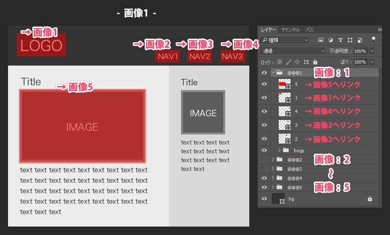
Task: Click the lock image pixels brush icon
Action: pyautogui.click(x=288, y=62)
